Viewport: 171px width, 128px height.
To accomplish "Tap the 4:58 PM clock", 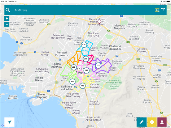I will click(x=4, y=1).
